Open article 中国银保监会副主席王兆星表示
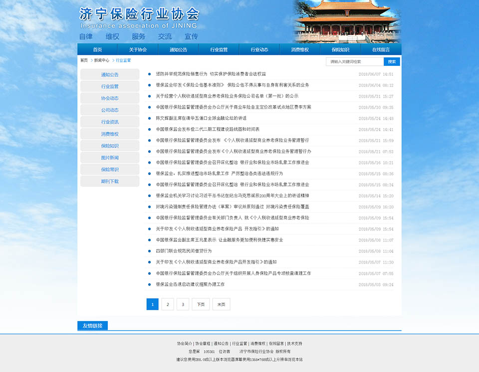 tap(220, 240)
